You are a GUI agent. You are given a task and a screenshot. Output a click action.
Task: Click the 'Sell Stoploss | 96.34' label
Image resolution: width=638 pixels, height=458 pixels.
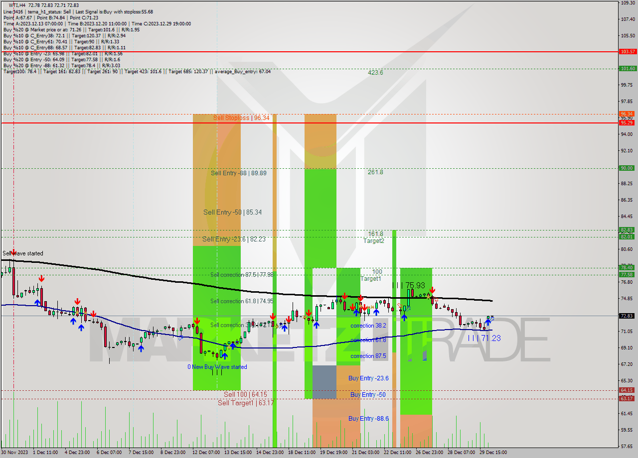pyautogui.click(x=241, y=118)
